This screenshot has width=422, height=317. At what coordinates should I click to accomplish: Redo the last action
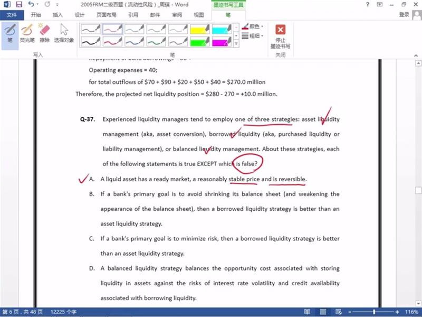pyautogui.click(x=47, y=4)
